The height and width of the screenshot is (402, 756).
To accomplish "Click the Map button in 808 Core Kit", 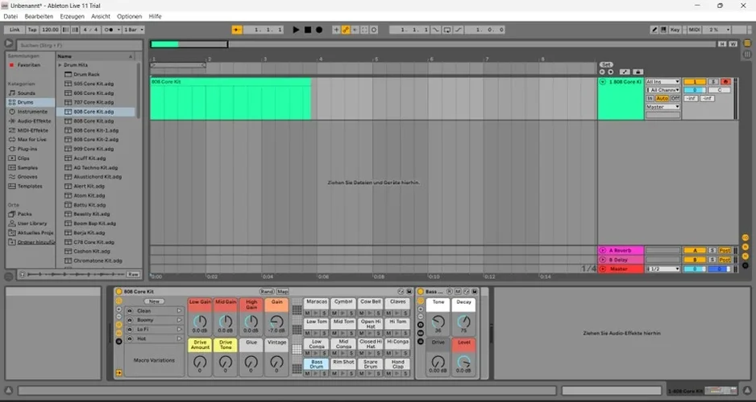I will (x=283, y=291).
